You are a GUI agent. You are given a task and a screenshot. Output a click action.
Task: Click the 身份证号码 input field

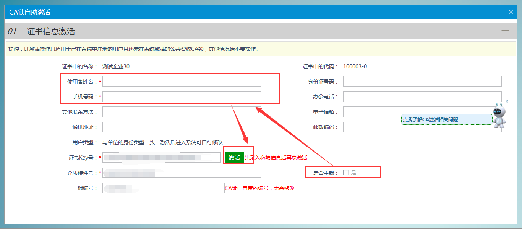pos(422,81)
